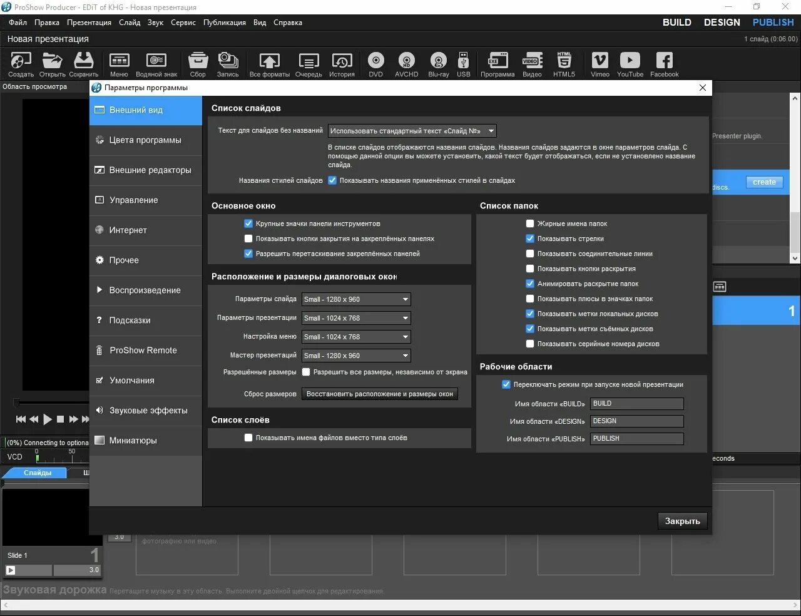Enable Показывать кнопки закрытия на закреплённых панелях
Viewport: 801px width, 616px height.
[x=248, y=239]
